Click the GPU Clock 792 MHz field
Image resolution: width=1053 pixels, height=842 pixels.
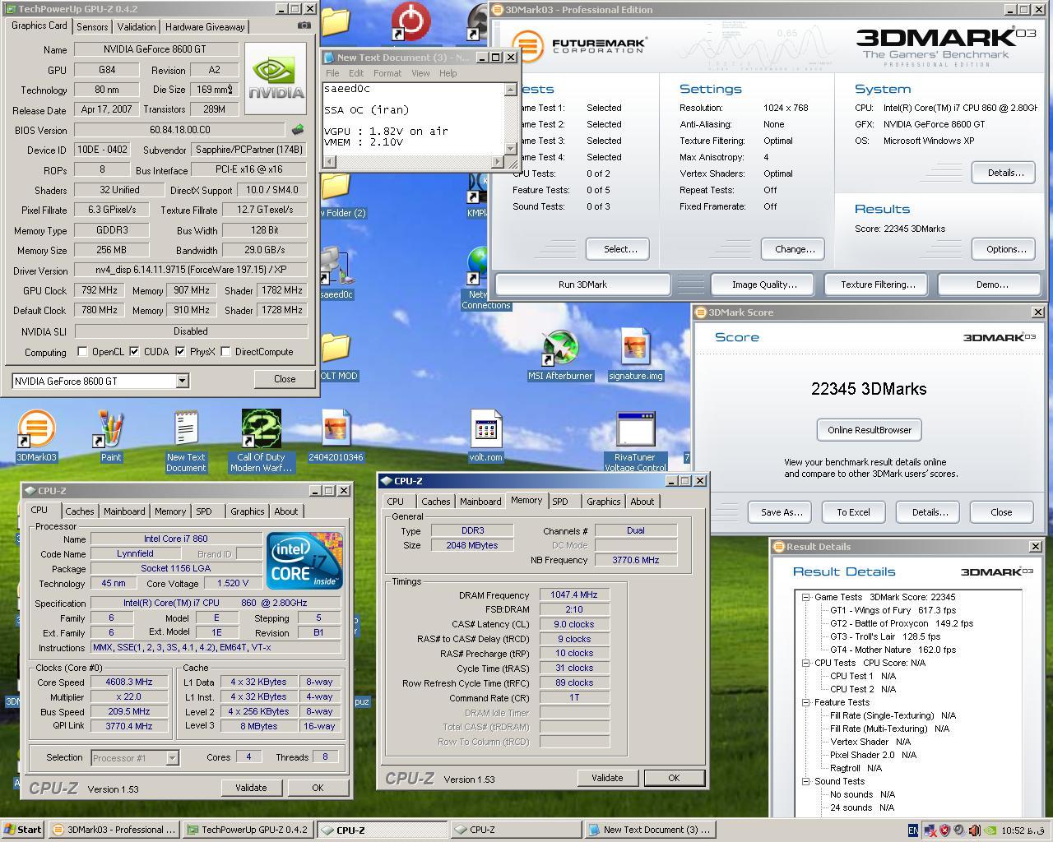coord(99,290)
